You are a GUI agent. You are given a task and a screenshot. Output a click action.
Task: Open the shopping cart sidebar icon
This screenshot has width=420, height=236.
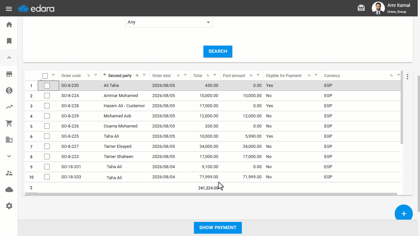tap(9, 123)
